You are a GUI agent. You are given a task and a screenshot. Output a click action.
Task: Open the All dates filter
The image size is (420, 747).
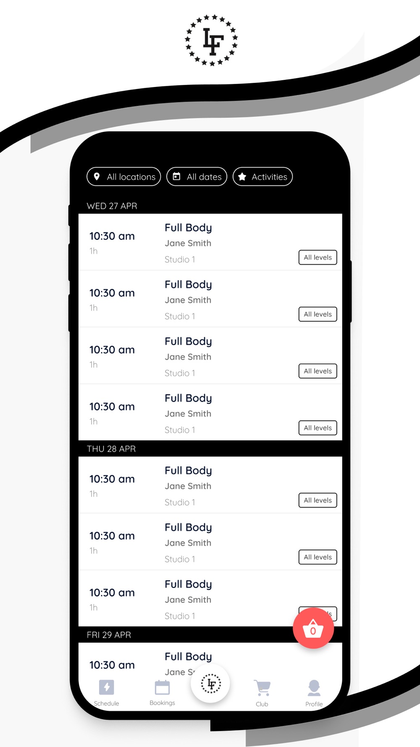pyautogui.click(x=197, y=176)
